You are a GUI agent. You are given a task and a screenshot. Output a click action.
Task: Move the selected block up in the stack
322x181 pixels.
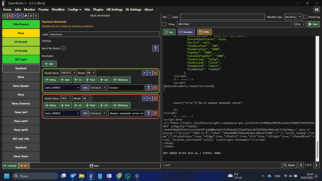point(15,16)
